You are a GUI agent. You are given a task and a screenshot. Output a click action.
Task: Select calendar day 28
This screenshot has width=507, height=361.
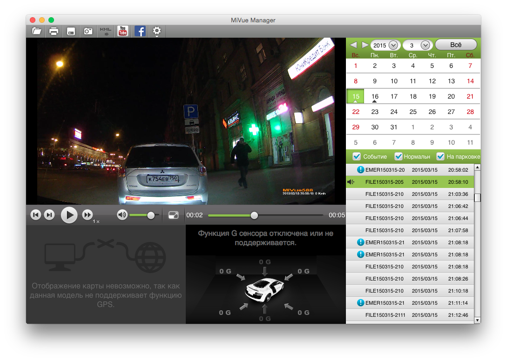[470, 112]
